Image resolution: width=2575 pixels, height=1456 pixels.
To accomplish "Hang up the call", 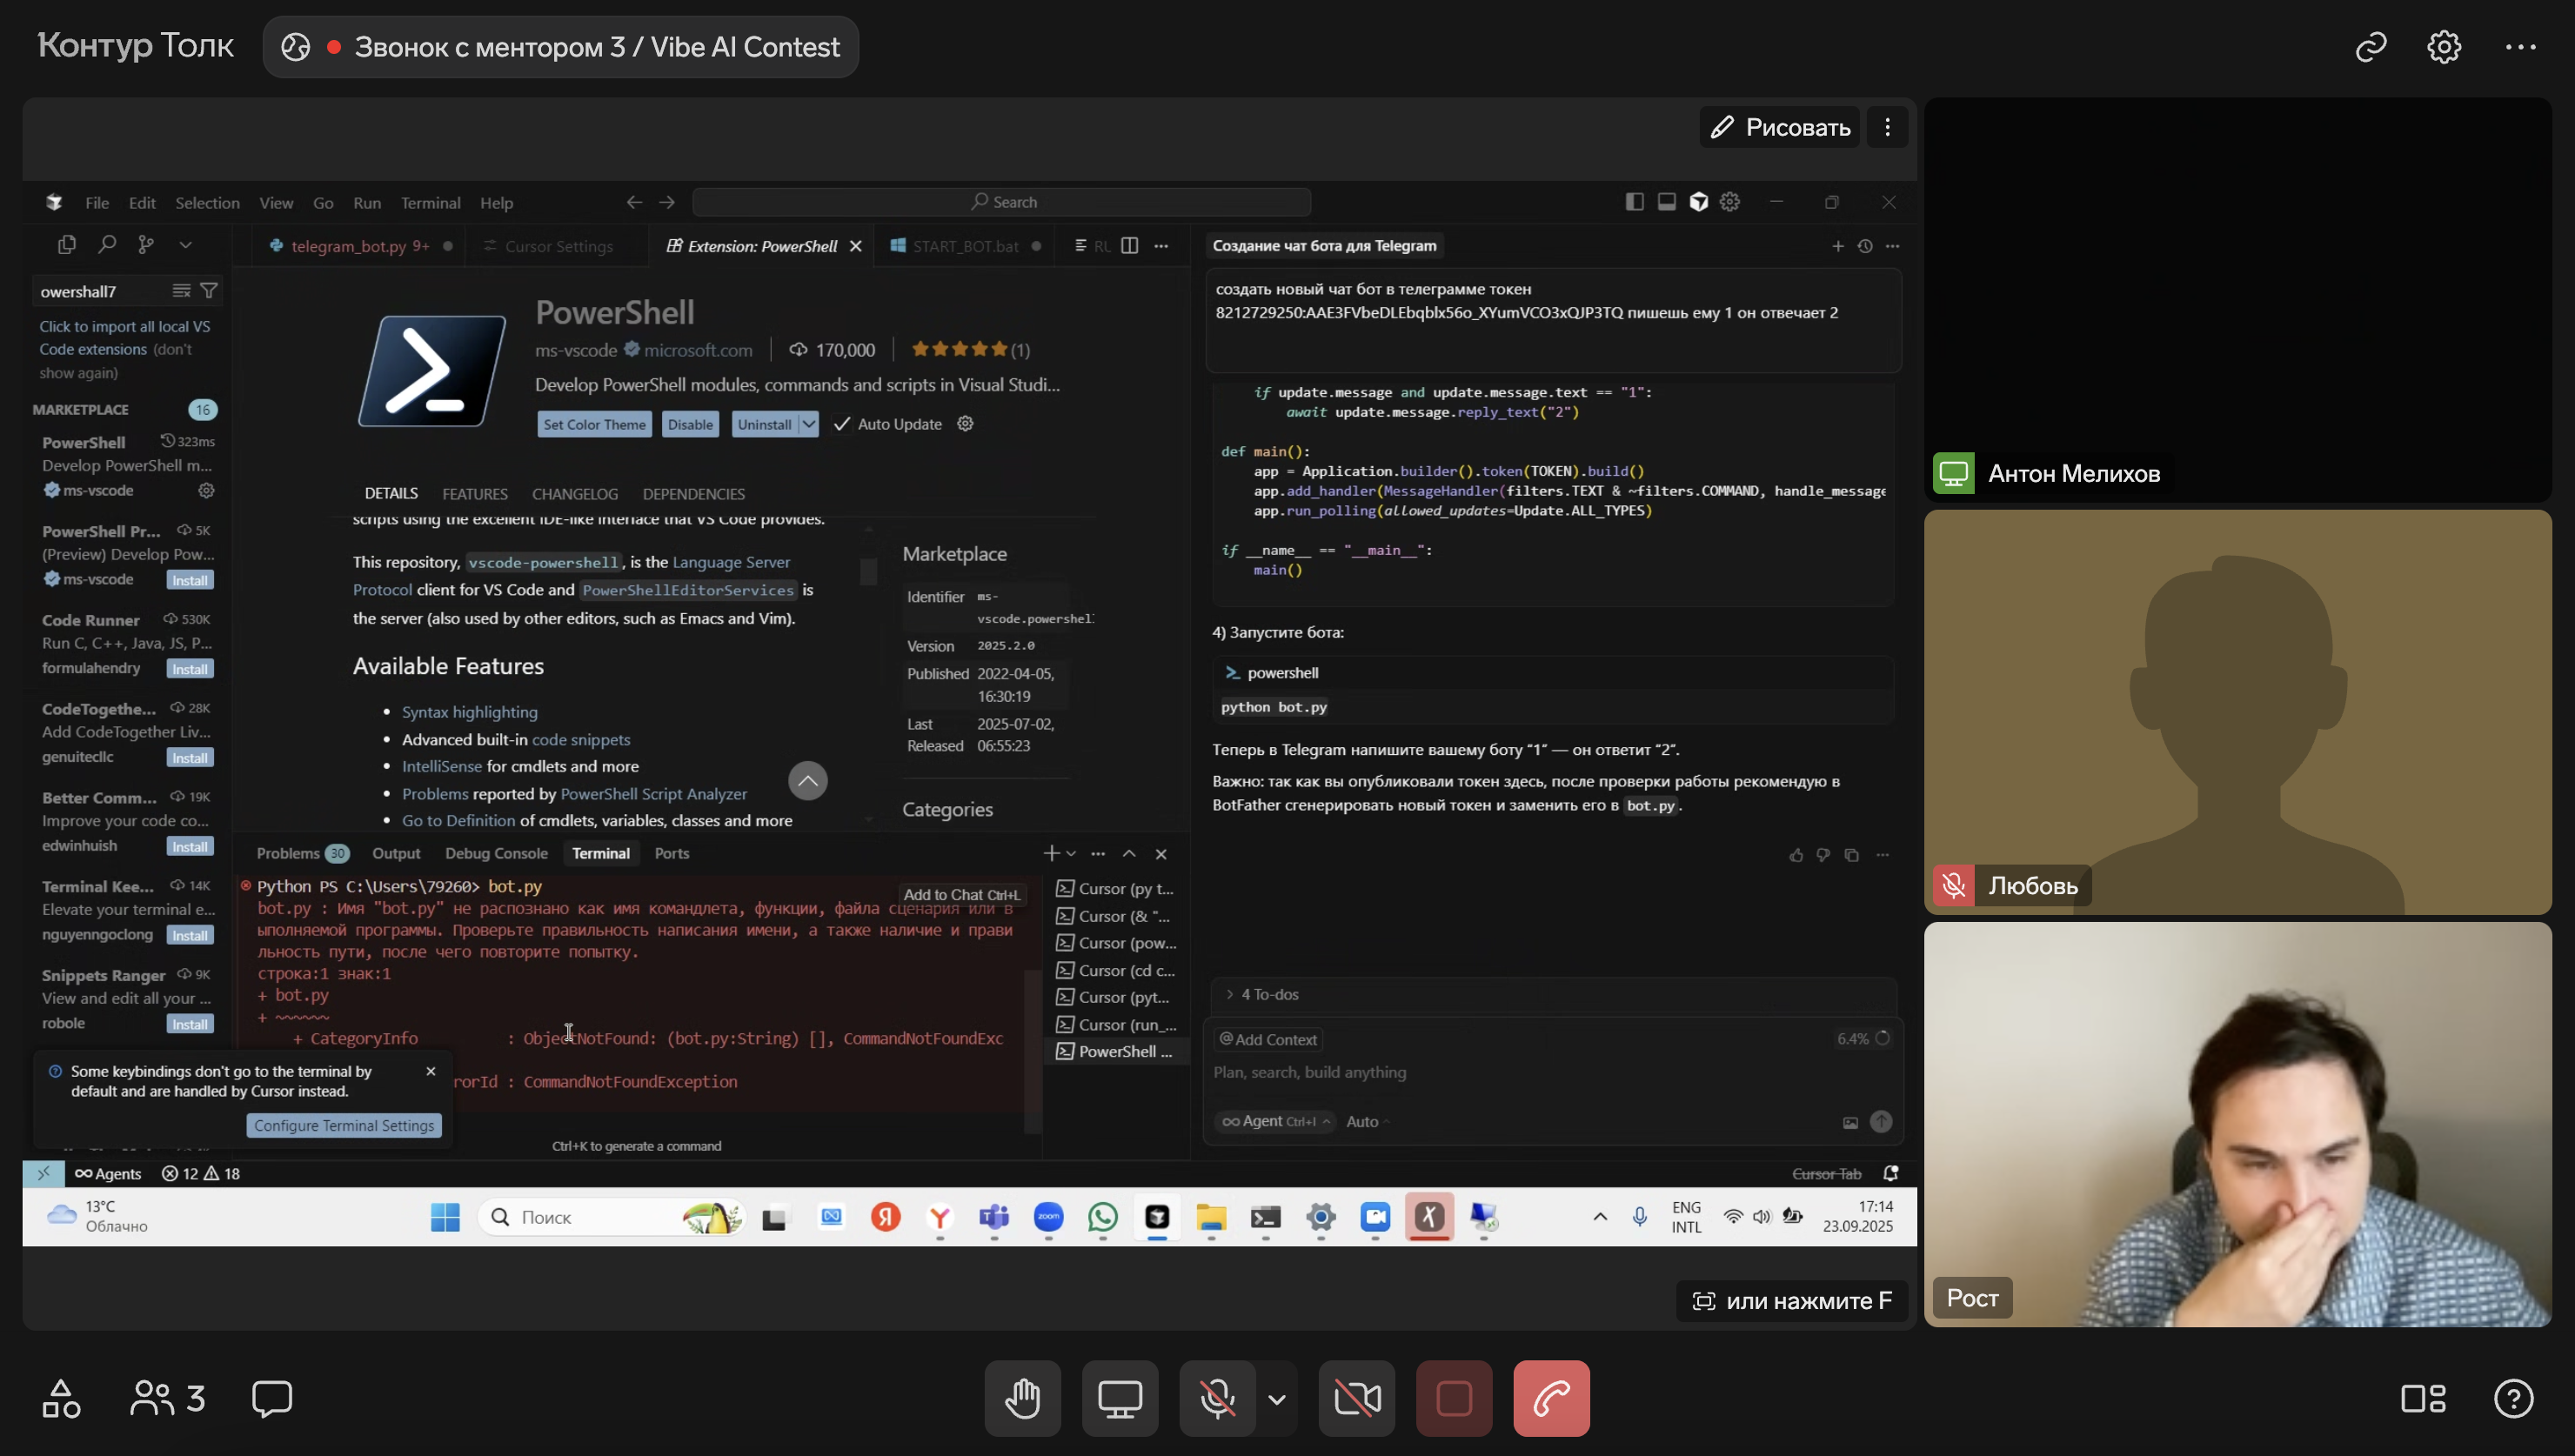I will coord(1550,1398).
